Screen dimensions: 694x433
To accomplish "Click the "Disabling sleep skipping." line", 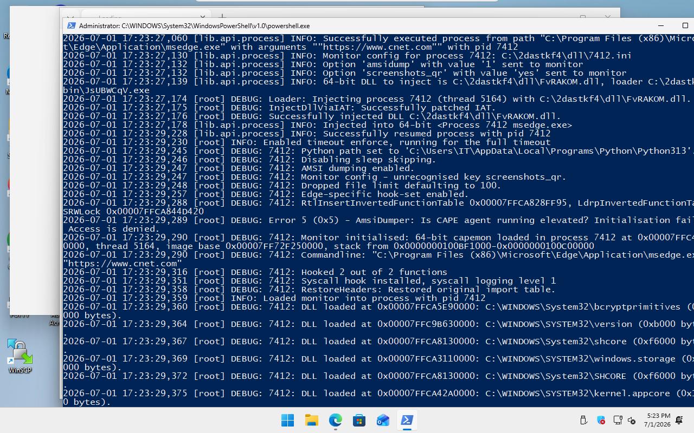I will 249,160.
